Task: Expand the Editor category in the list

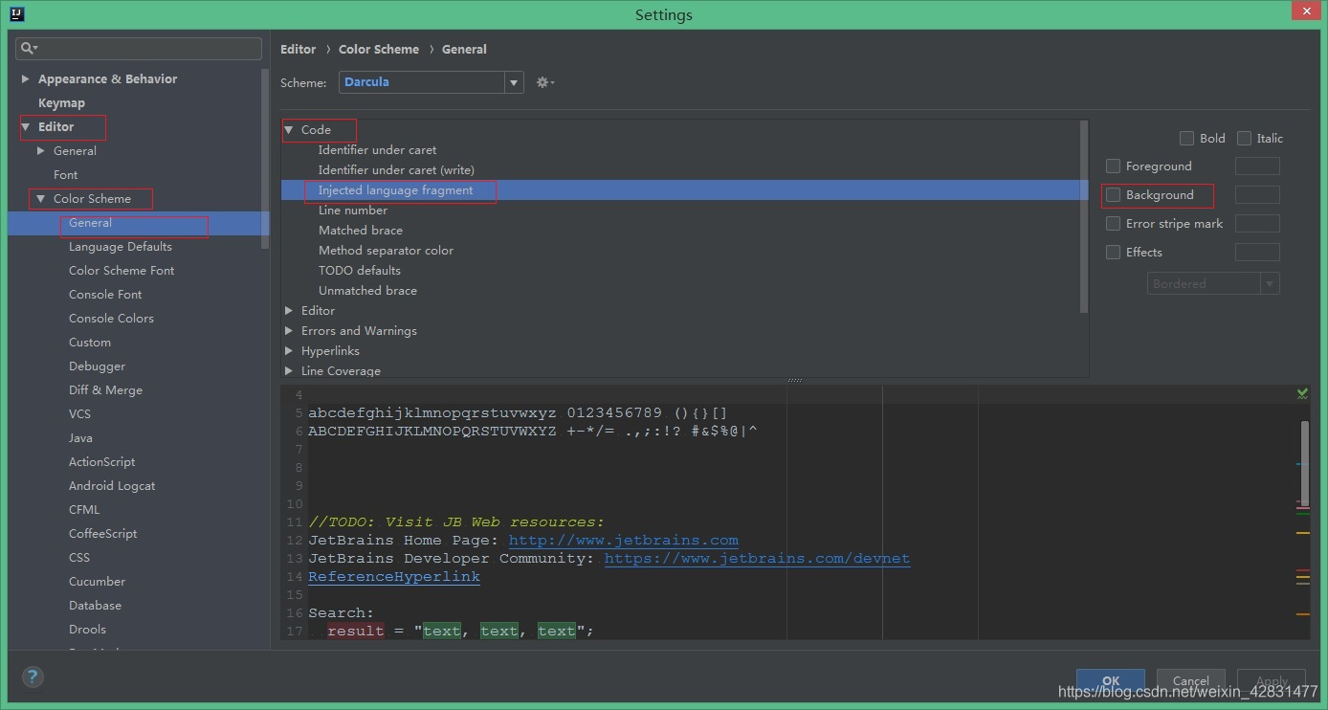Action: click(289, 310)
